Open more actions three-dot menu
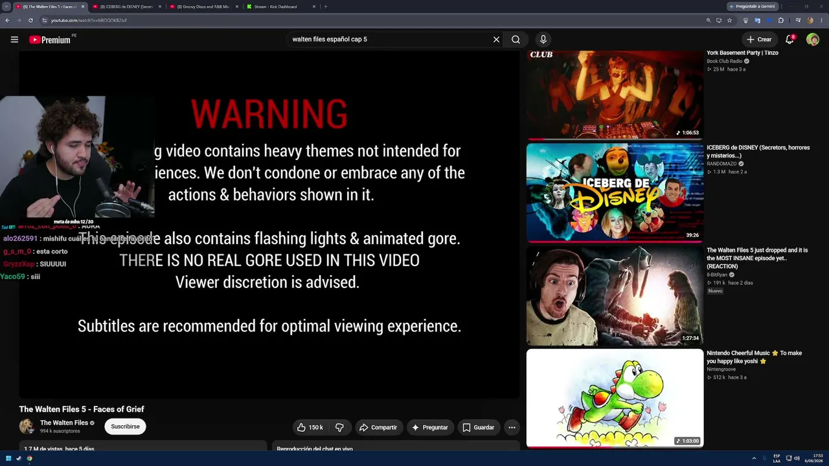 [512, 427]
